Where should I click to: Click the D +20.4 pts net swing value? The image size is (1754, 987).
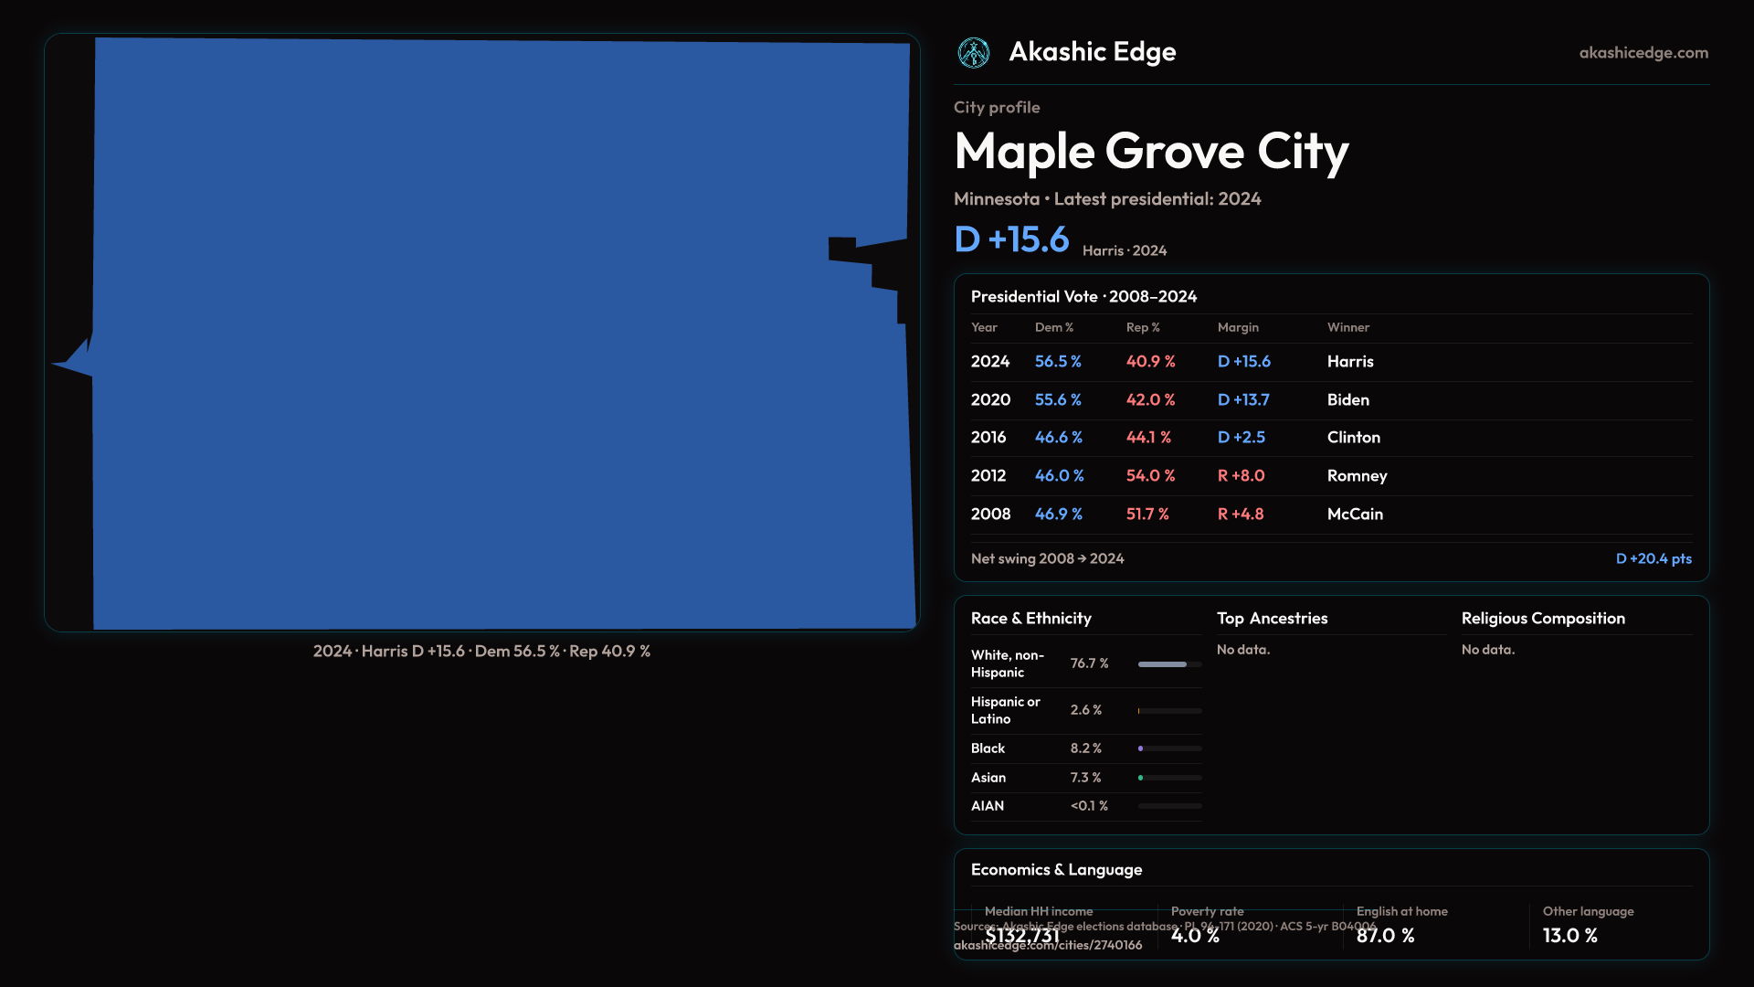coord(1653,558)
